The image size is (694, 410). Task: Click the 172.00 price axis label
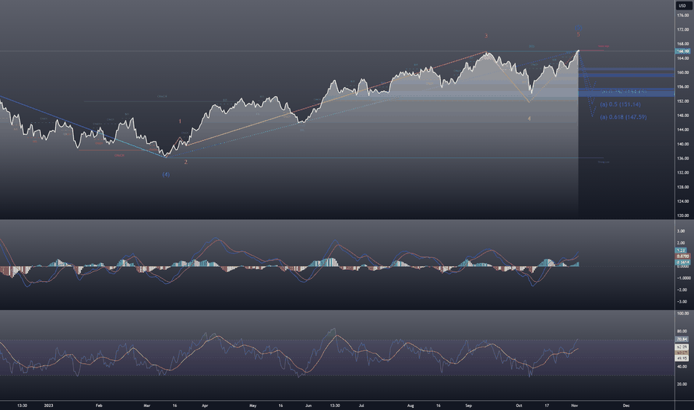pyautogui.click(x=683, y=30)
